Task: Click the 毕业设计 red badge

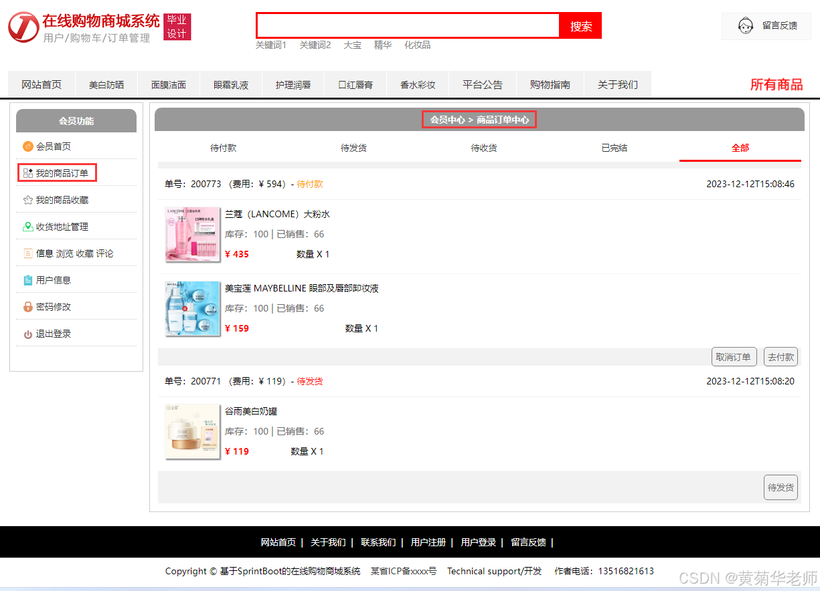Action: (x=177, y=27)
